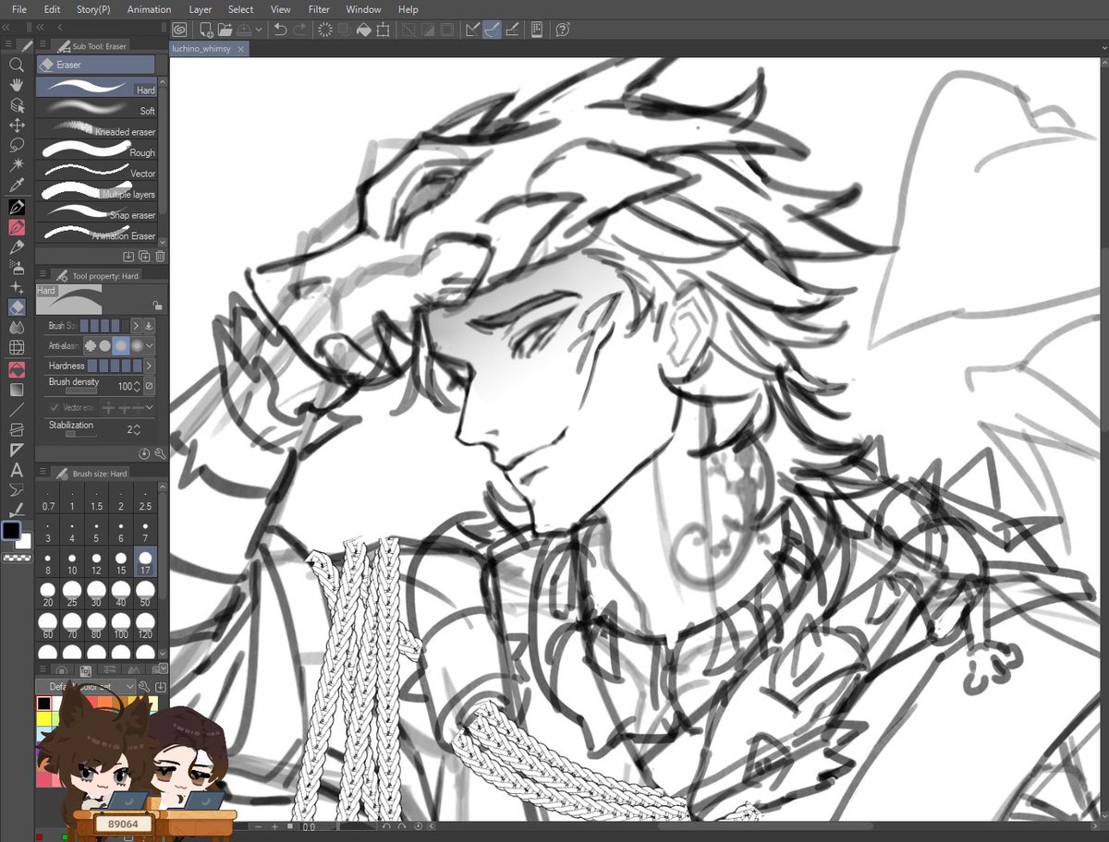Choose the Vector eraser sub tool

(96, 170)
